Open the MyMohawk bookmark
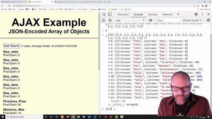 tap(70, 9)
